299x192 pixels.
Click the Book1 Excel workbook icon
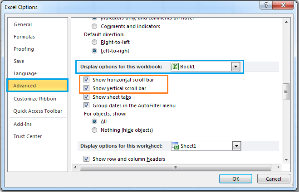click(x=175, y=67)
